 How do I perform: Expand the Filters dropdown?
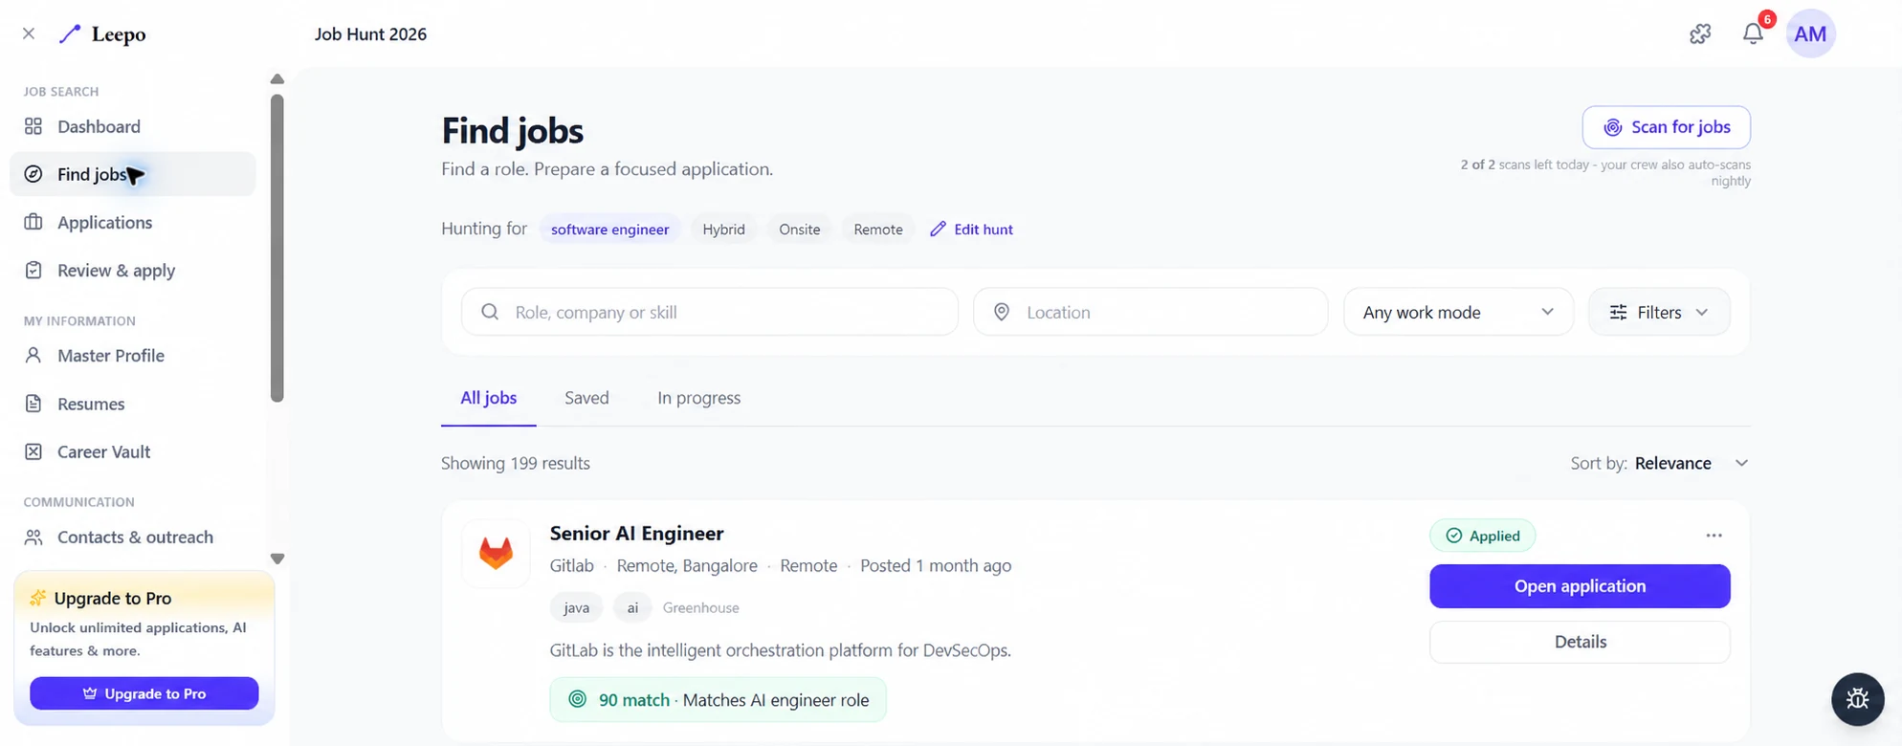[1658, 312]
